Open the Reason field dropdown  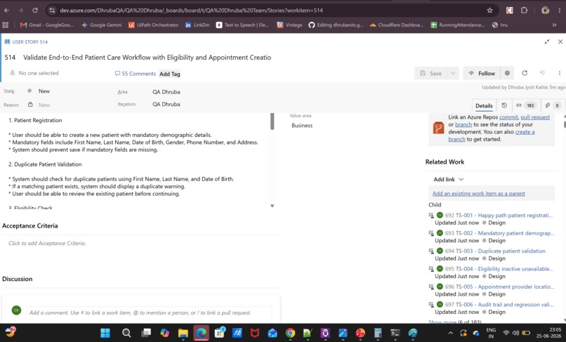click(44, 105)
